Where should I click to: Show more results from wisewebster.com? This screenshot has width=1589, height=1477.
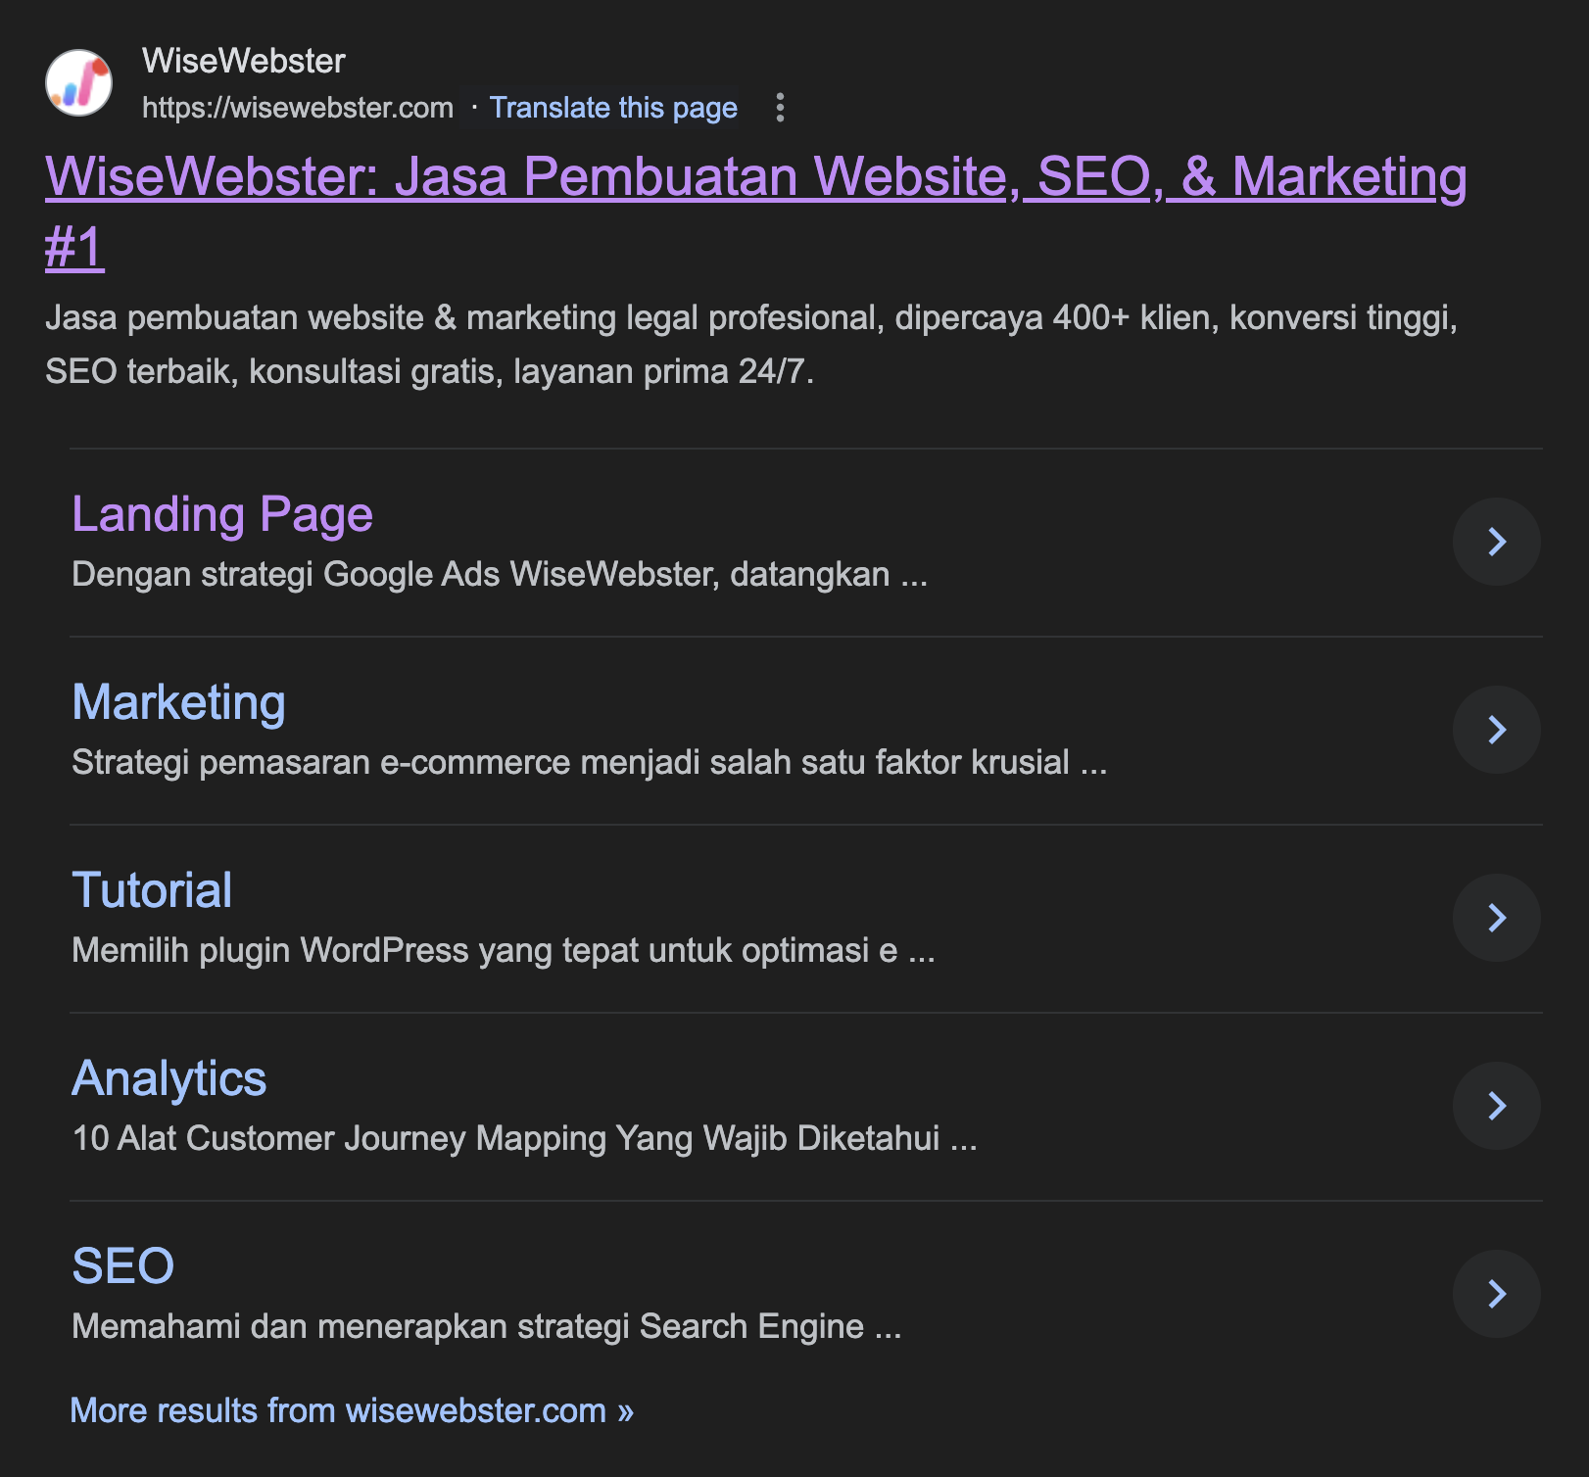tap(352, 1410)
